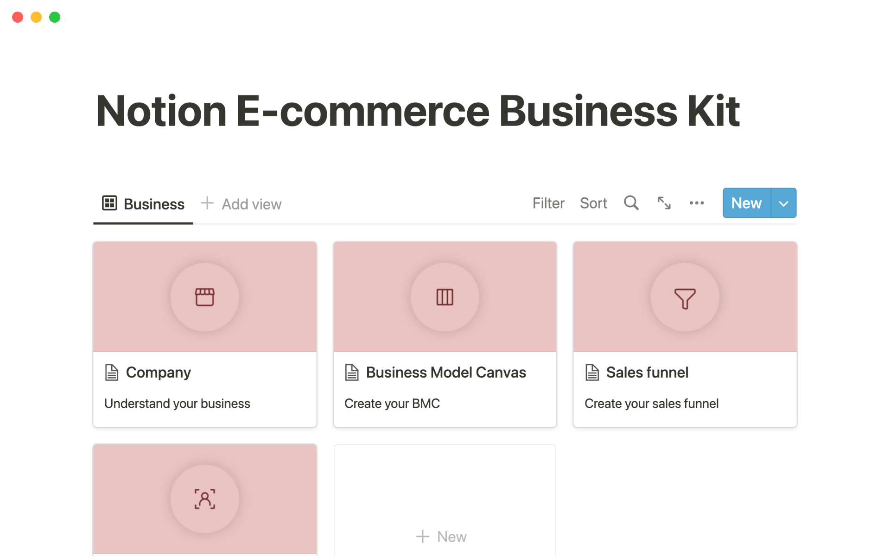Open database in full page with expand arrows
Image resolution: width=890 pixels, height=556 pixels.
pyautogui.click(x=664, y=203)
